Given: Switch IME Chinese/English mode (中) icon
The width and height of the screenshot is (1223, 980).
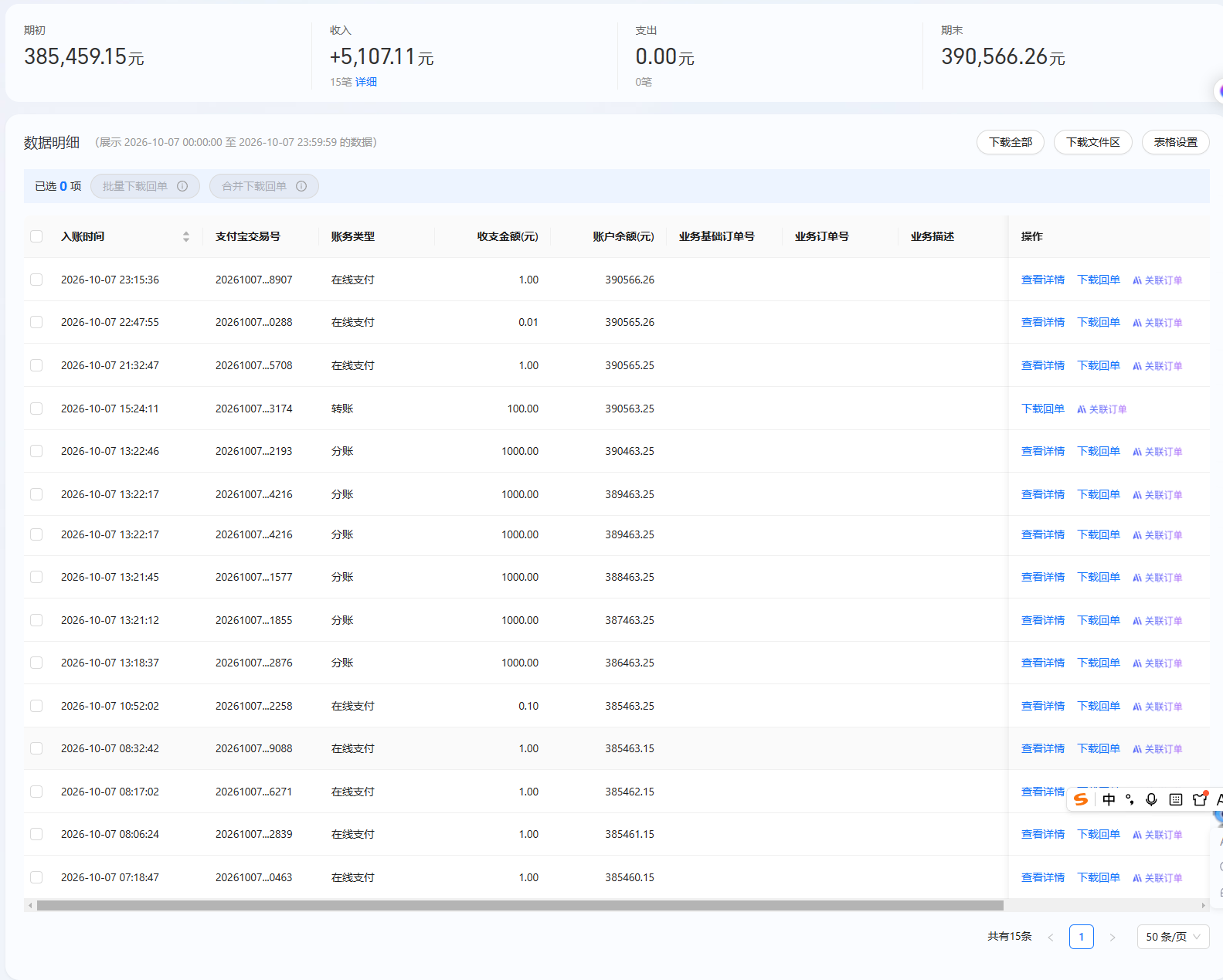Looking at the screenshot, I should (x=1109, y=799).
